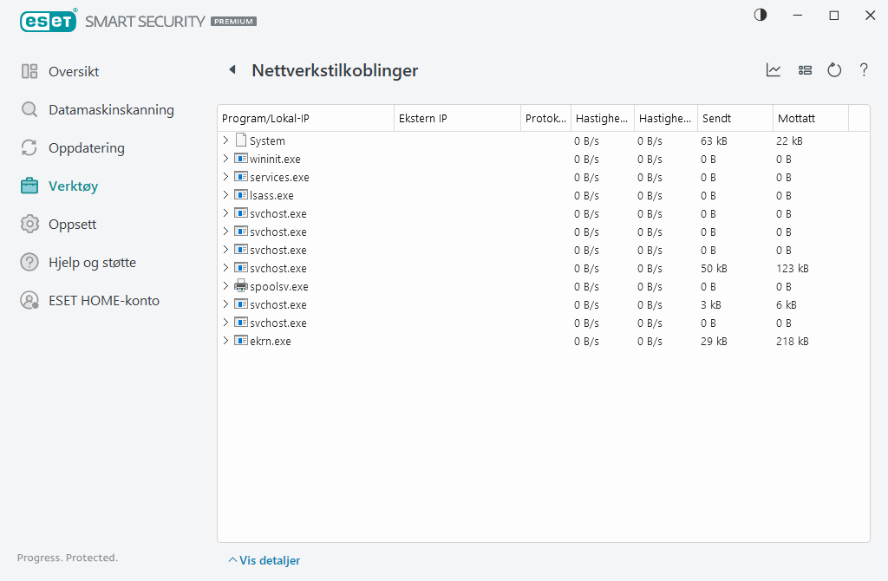This screenshot has width=888, height=581.
Task: Open ESET HOME-konto from sidebar
Action: pos(104,300)
